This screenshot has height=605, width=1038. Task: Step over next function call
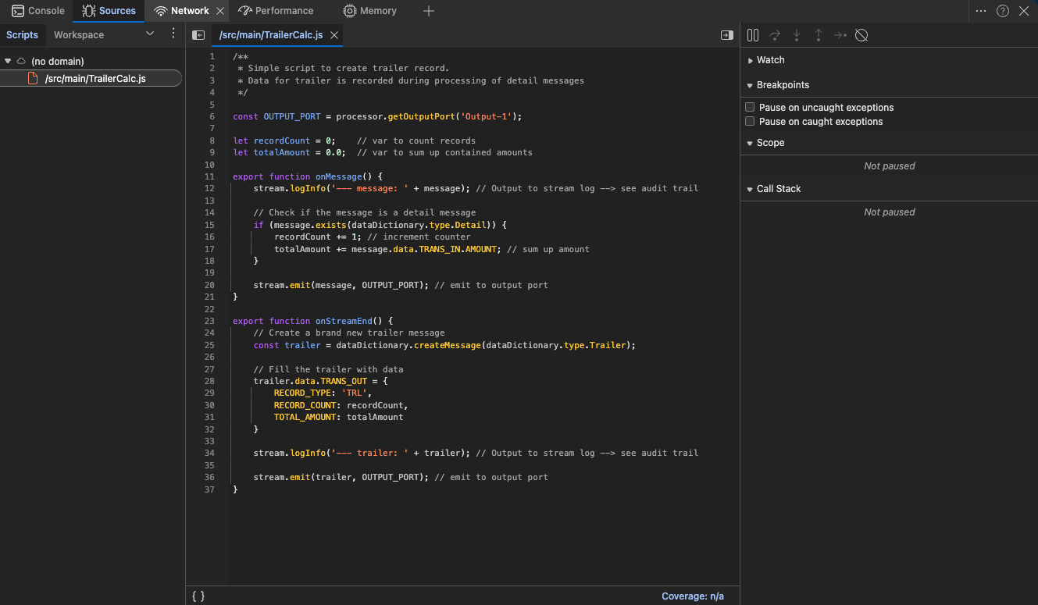click(775, 35)
